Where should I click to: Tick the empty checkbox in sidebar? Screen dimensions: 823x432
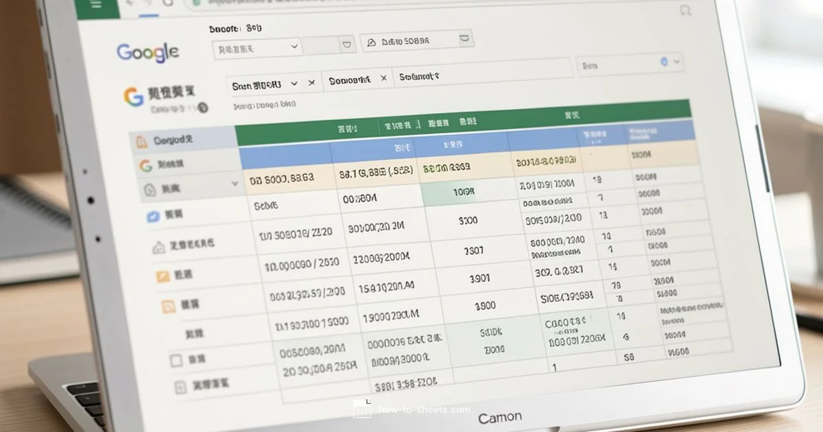[x=176, y=359]
